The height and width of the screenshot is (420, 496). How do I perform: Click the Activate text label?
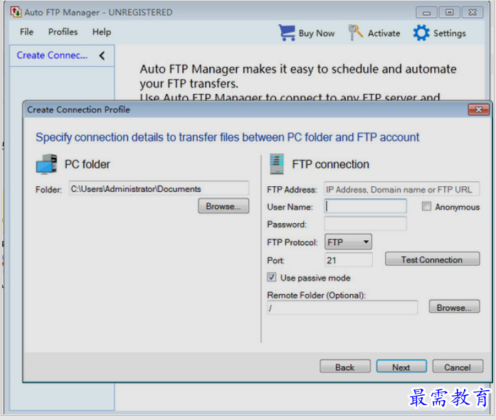pos(384,33)
